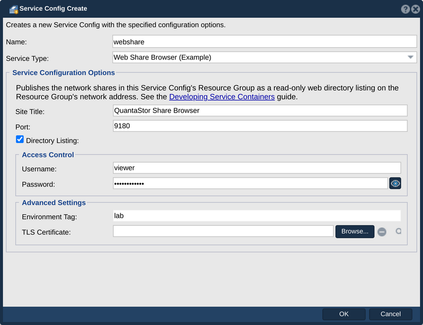
Task: Close the Service Config Create dialog
Action: [416, 9]
